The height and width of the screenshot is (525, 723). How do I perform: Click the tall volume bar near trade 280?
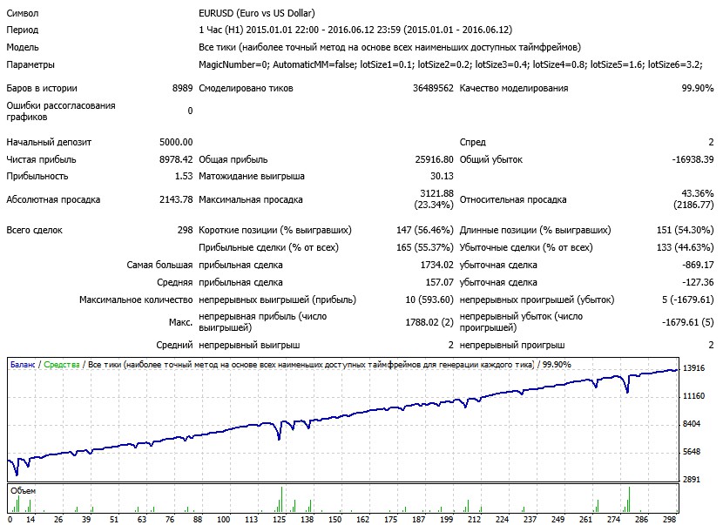pos(629,499)
